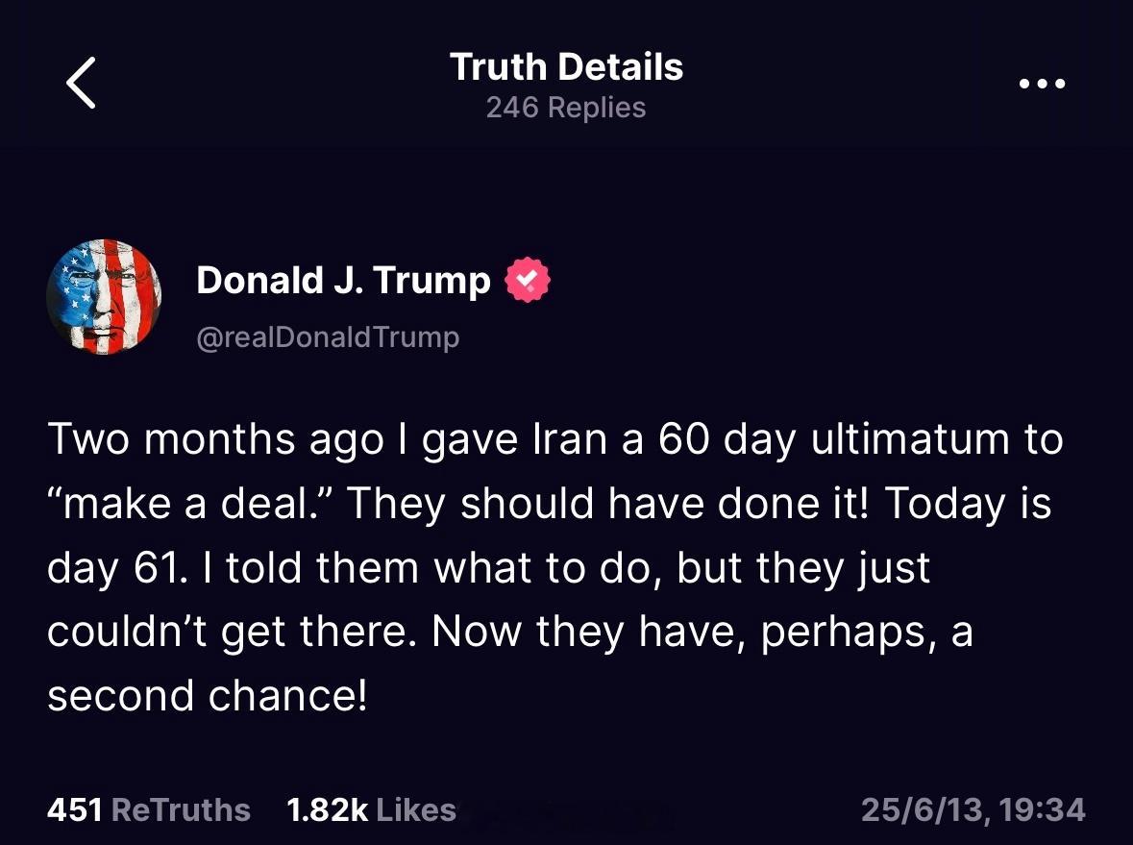Open Donald J. Trump's display name
Screen dimensions: 1133x845
(343, 280)
